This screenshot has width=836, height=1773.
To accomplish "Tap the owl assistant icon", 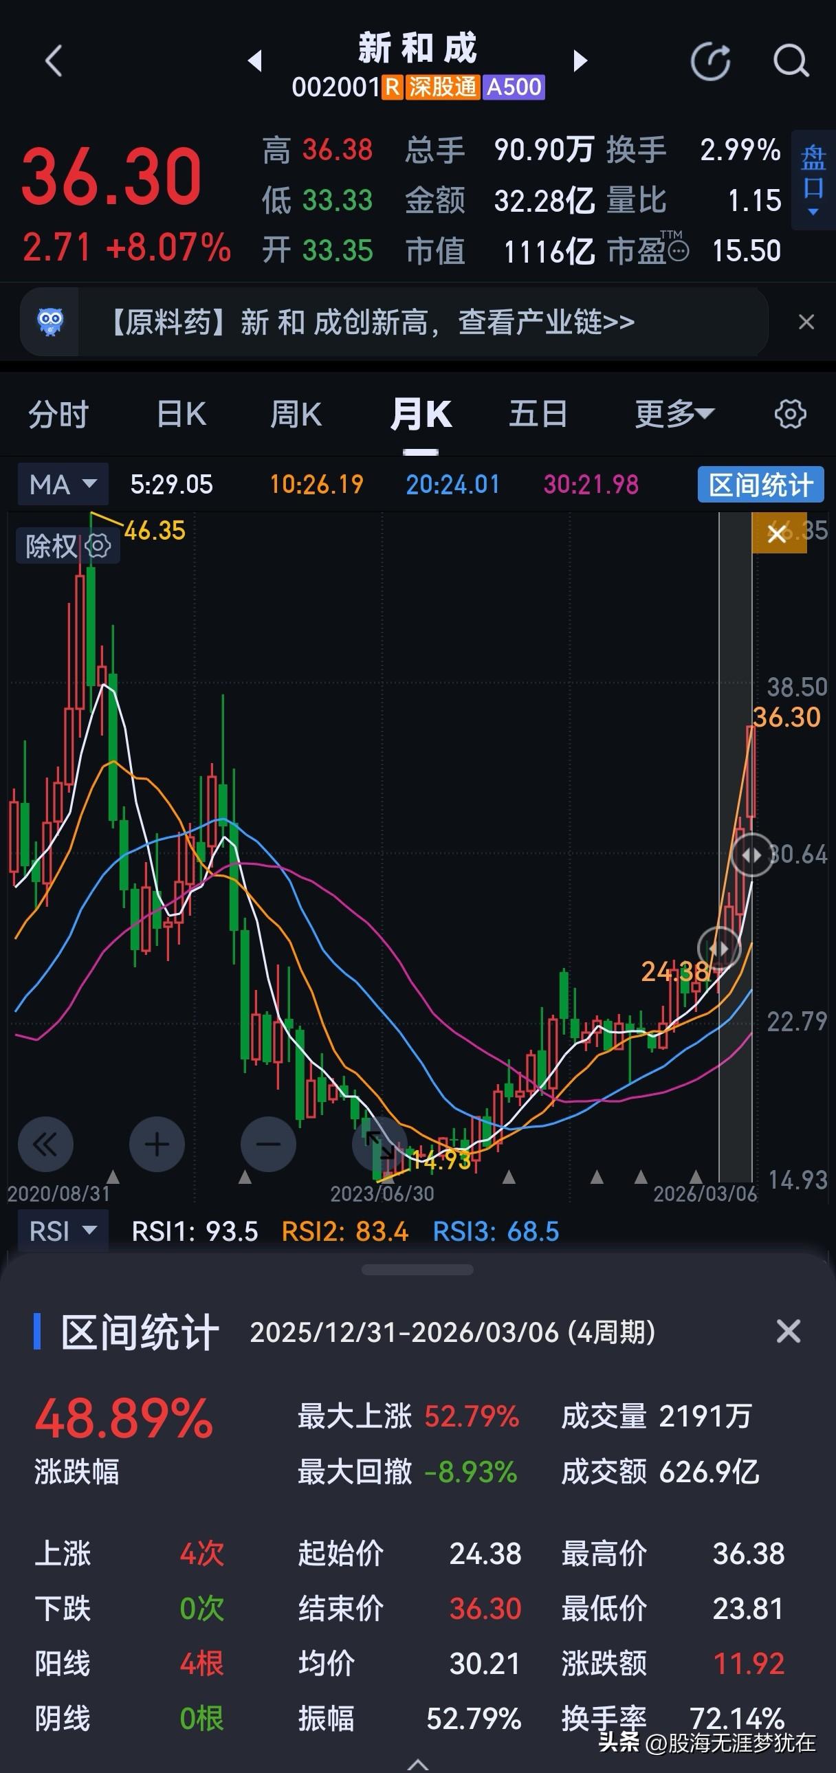I will [x=49, y=322].
